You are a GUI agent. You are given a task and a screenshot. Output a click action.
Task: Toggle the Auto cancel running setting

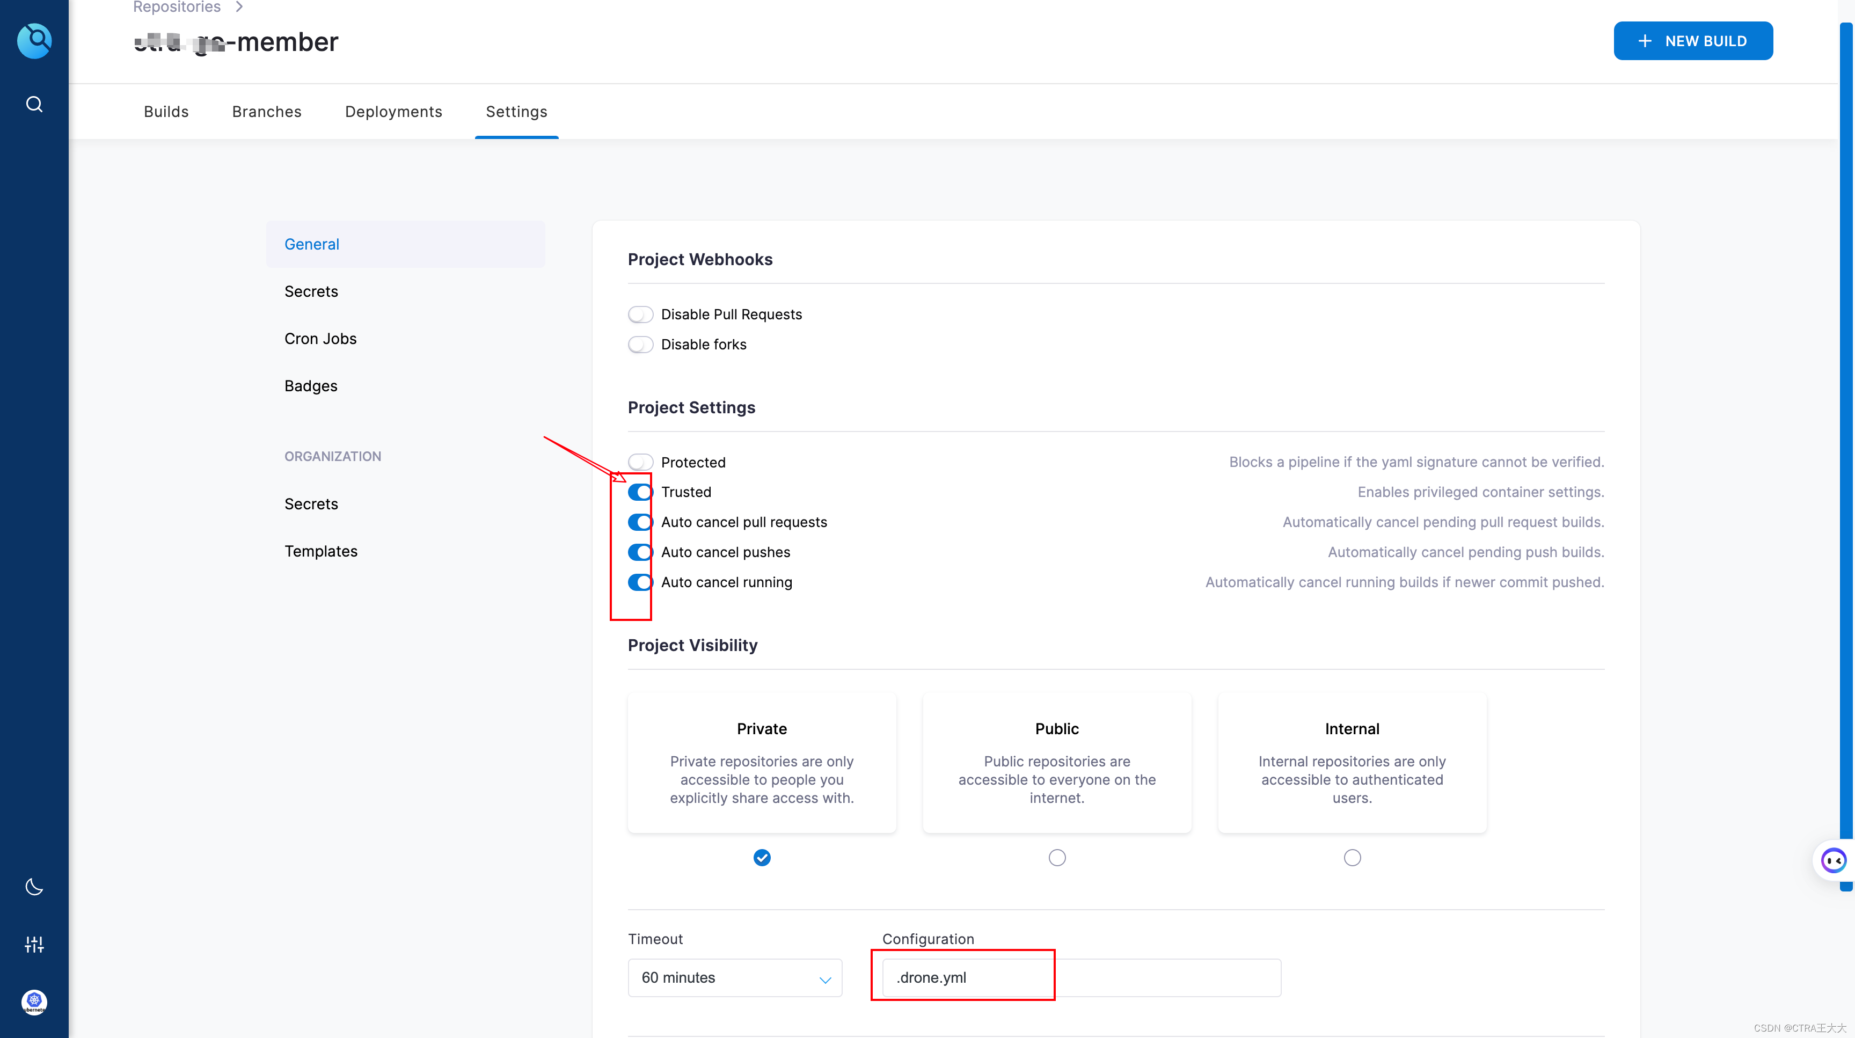640,582
